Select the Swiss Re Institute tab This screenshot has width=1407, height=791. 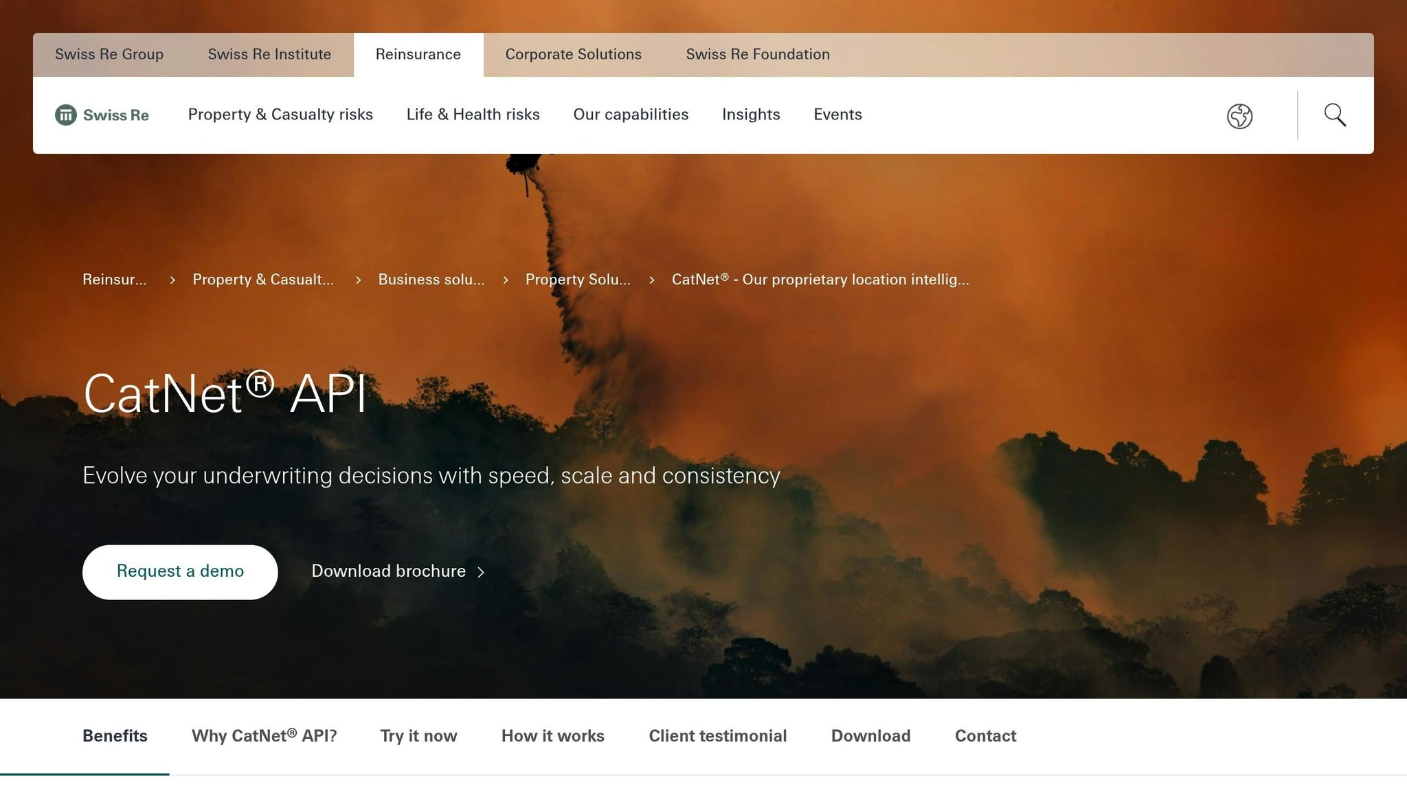pos(269,54)
